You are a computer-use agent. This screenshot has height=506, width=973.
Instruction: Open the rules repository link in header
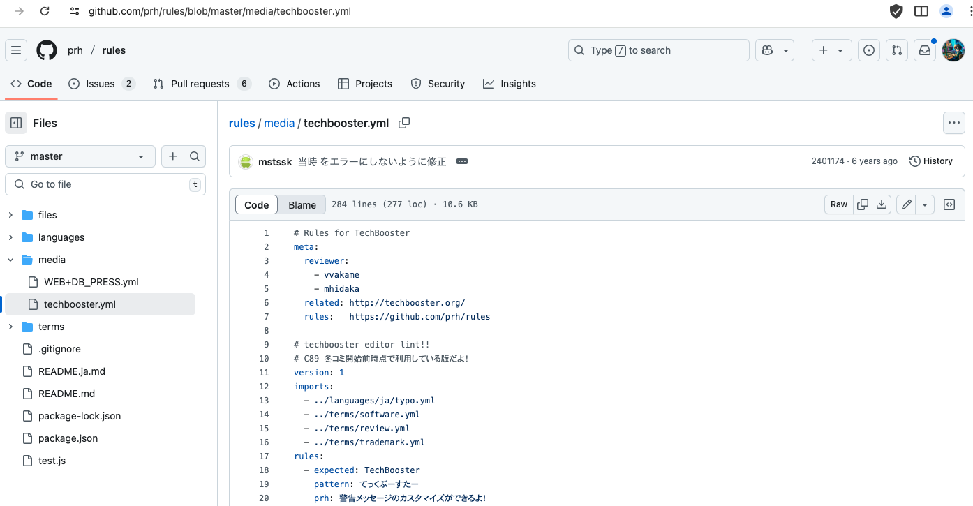coord(114,50)
